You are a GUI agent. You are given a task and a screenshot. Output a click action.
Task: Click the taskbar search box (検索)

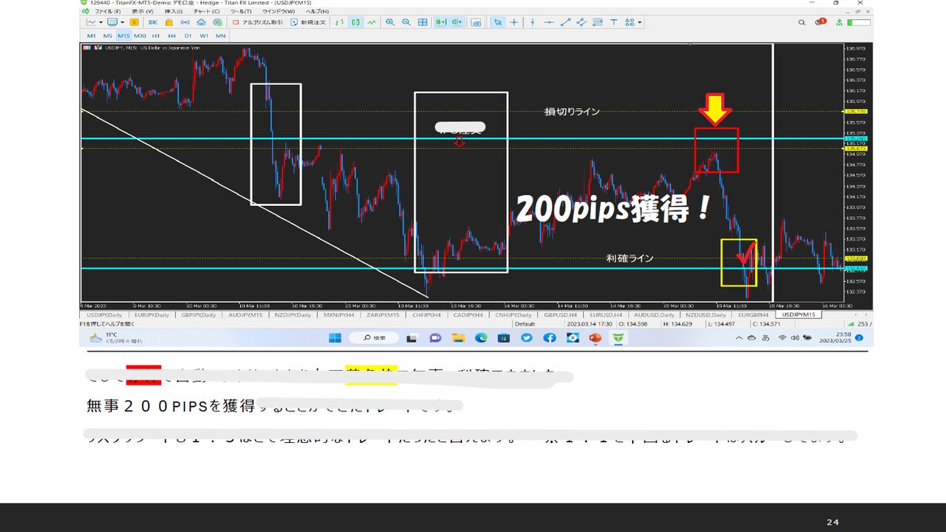click(374, 338)
